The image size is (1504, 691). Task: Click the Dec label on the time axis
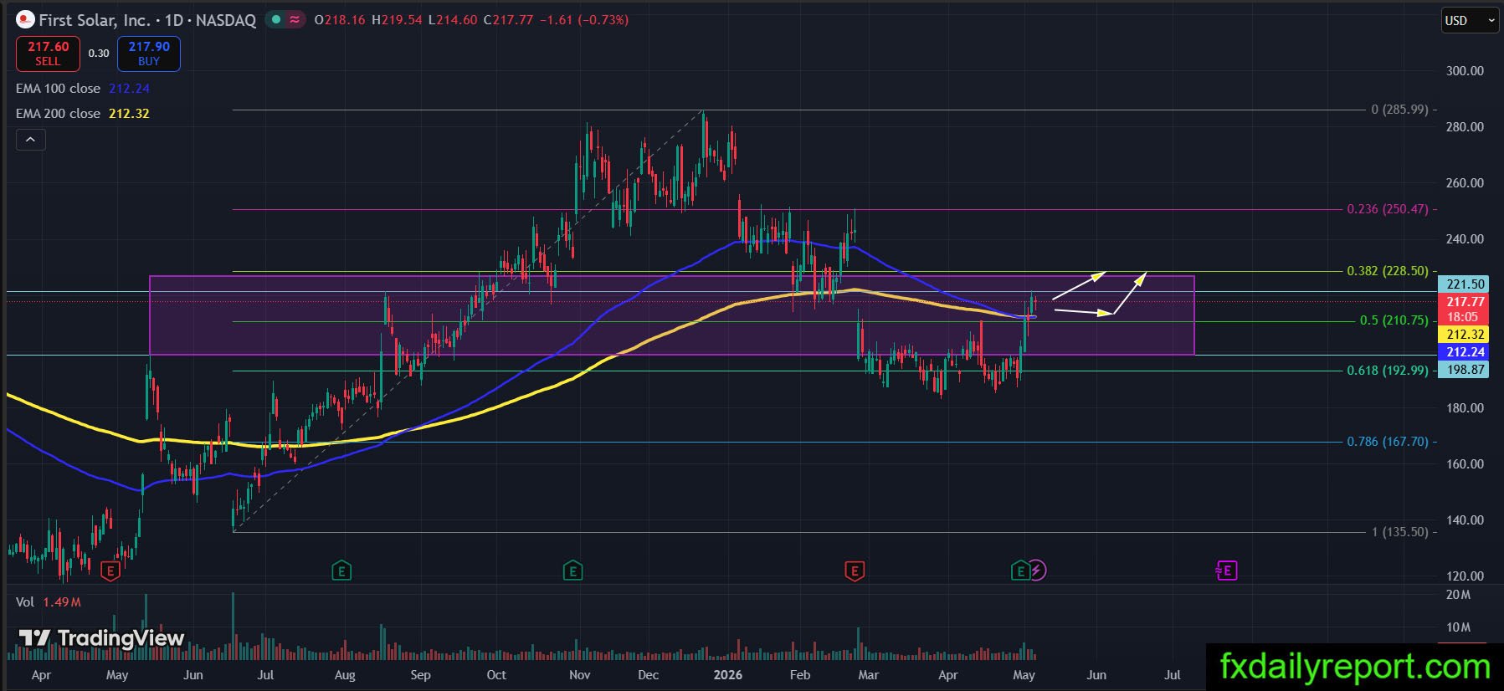click(648, 675)
